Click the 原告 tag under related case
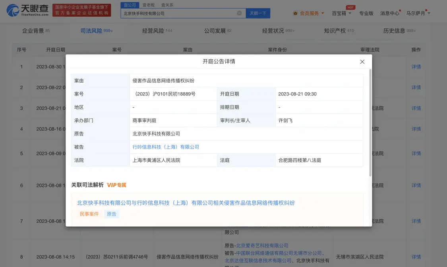447x267 pixels. (112, 214)
